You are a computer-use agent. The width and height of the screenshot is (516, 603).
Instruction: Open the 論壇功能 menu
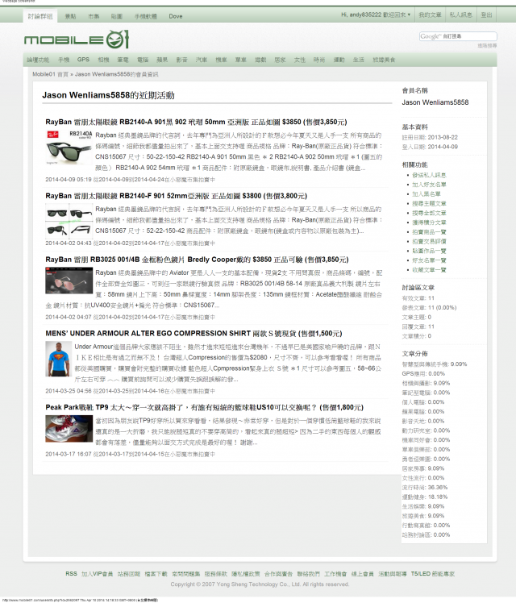coord(38,60)
